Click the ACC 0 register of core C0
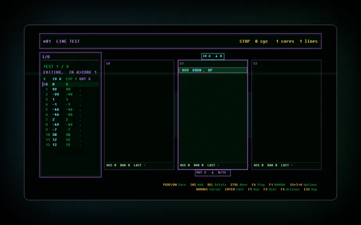This screenshot has width=361, height=225. (x=111, y=165)
